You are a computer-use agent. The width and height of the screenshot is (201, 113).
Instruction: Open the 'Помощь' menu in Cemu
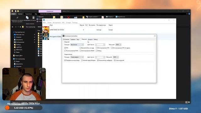tap(75, 23)
